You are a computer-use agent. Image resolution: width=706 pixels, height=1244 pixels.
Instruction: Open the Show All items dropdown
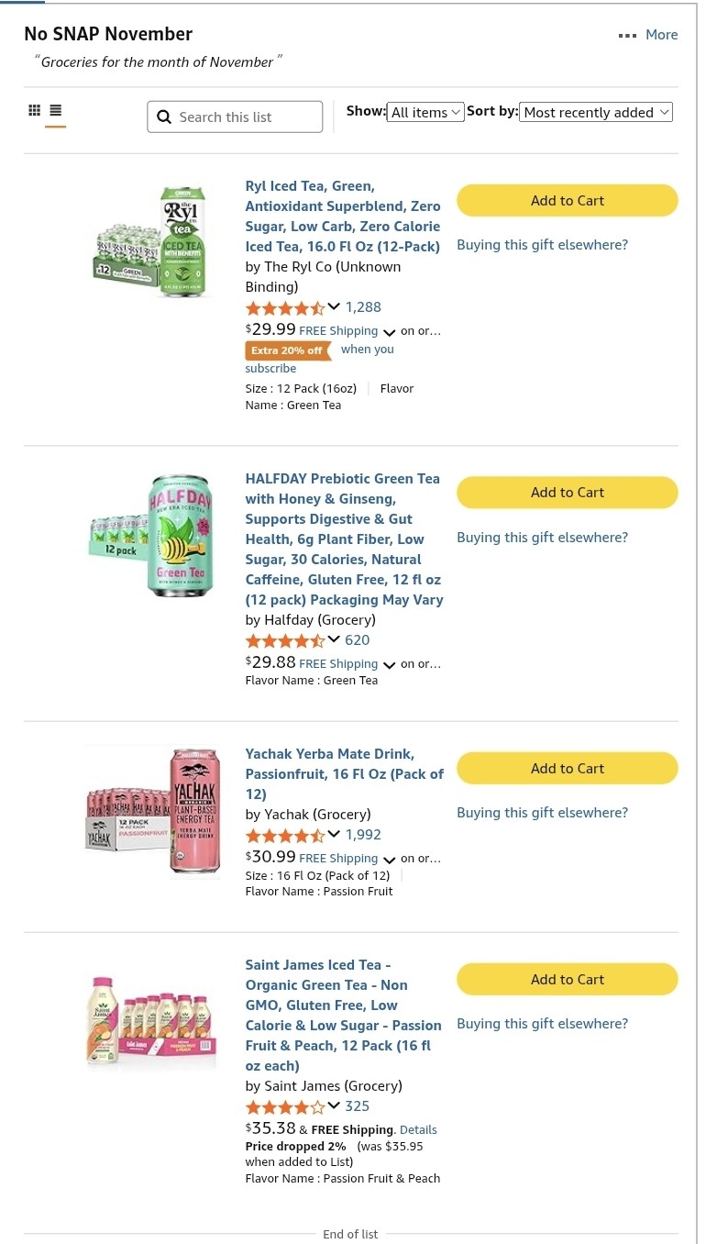coord(425,112)
